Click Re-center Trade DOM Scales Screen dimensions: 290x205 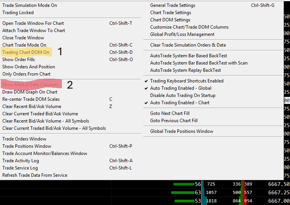pyautogui.click(x=31, y=99)
